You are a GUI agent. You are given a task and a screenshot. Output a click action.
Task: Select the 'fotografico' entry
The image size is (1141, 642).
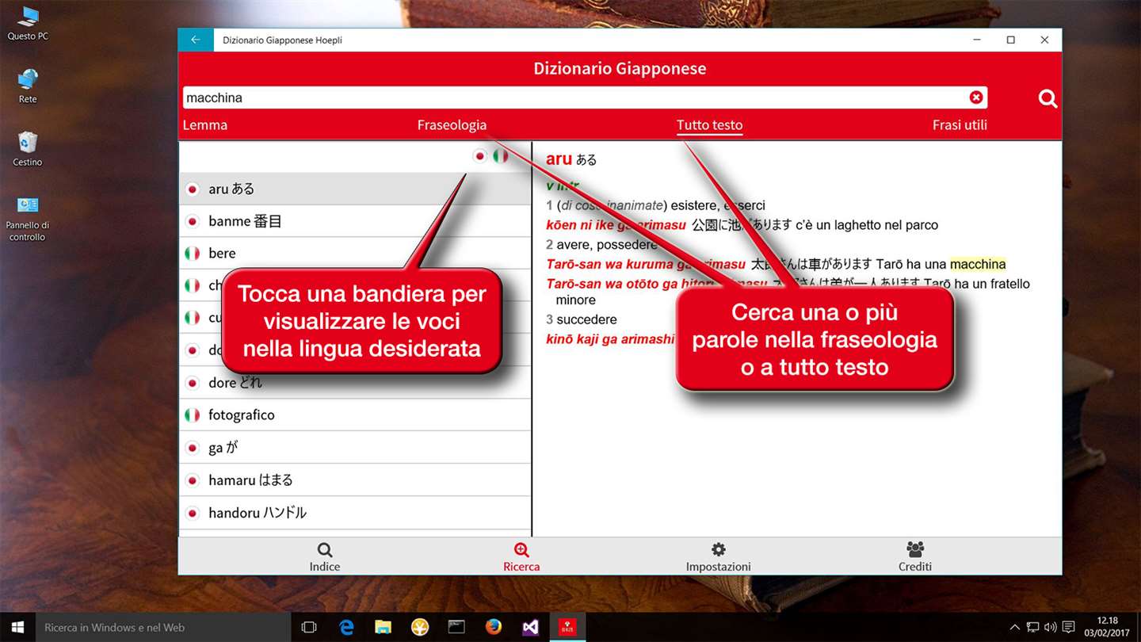tap(355, 415)
